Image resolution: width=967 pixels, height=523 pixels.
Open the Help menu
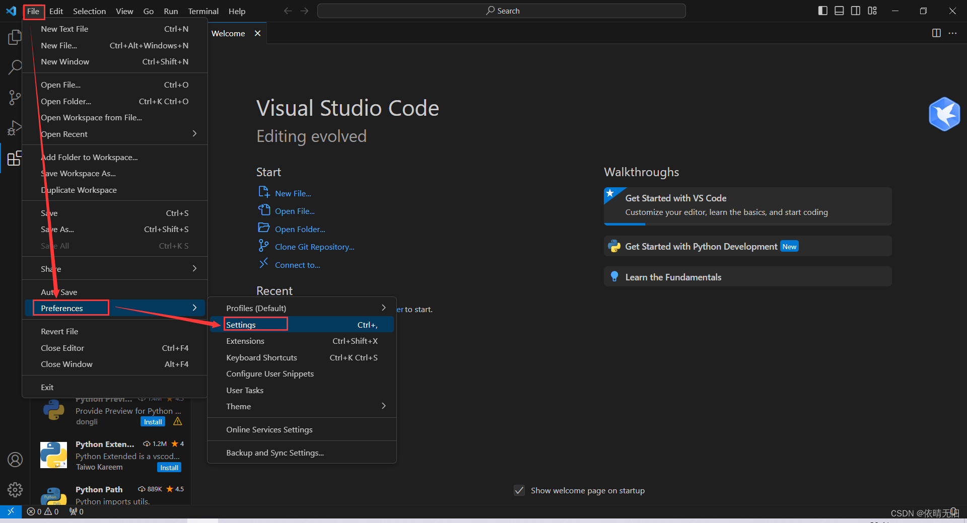click(x=237, y=11)
